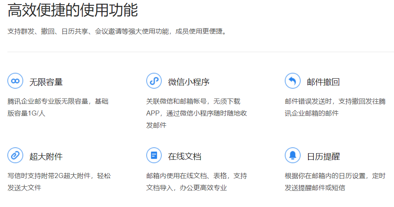Open the 超大附件 feature title
394x207 pixels.
[x=46, y=156]
